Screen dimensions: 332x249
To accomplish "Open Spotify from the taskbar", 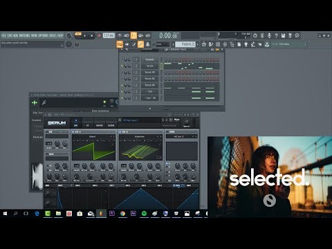I will coord(144,214).
